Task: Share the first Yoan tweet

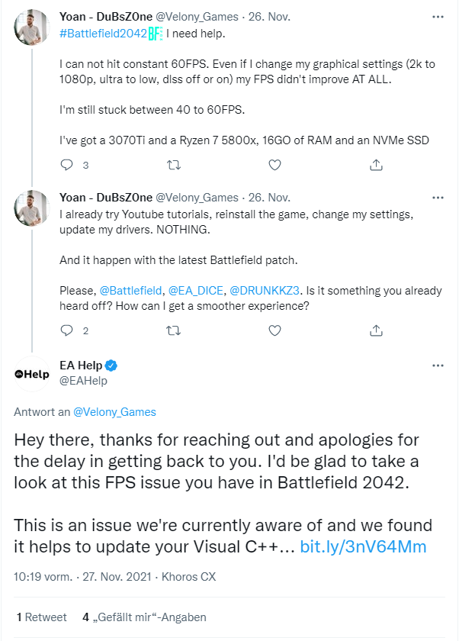Action: click(376, 165)
